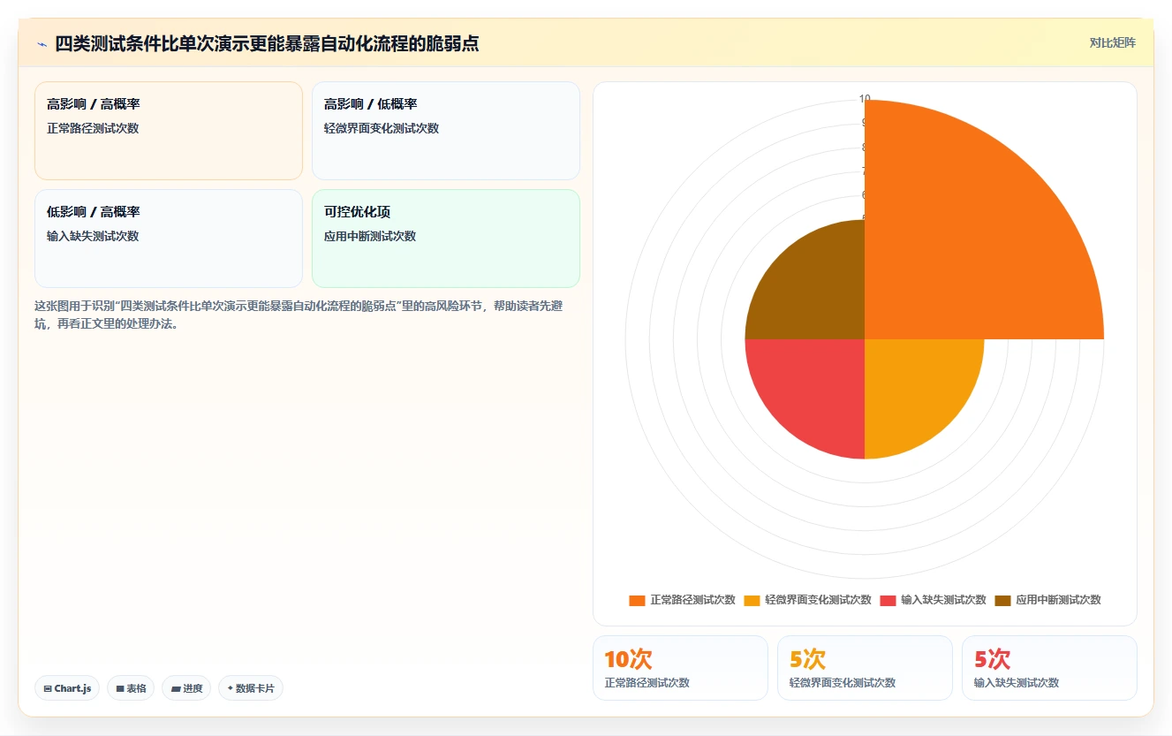The height and width of the screenshot is (736, 1172).
Task: Click 轻微界面变化测试次数 text in matrix card
Action: point(382,128)
